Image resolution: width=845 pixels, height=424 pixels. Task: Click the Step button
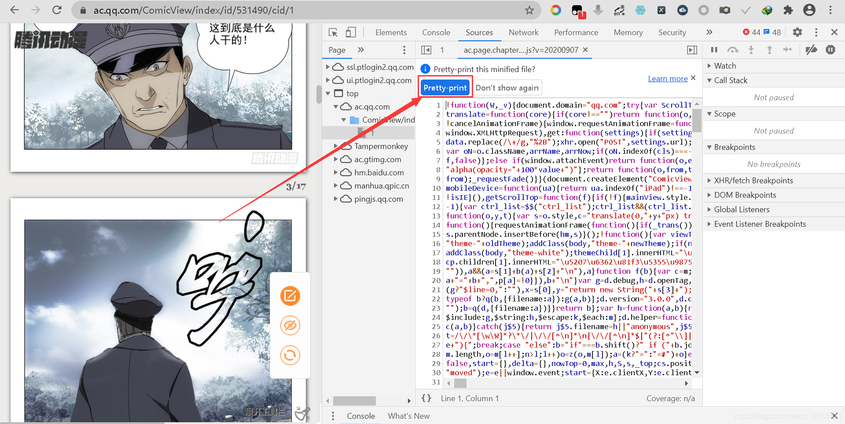click(787, 50)
